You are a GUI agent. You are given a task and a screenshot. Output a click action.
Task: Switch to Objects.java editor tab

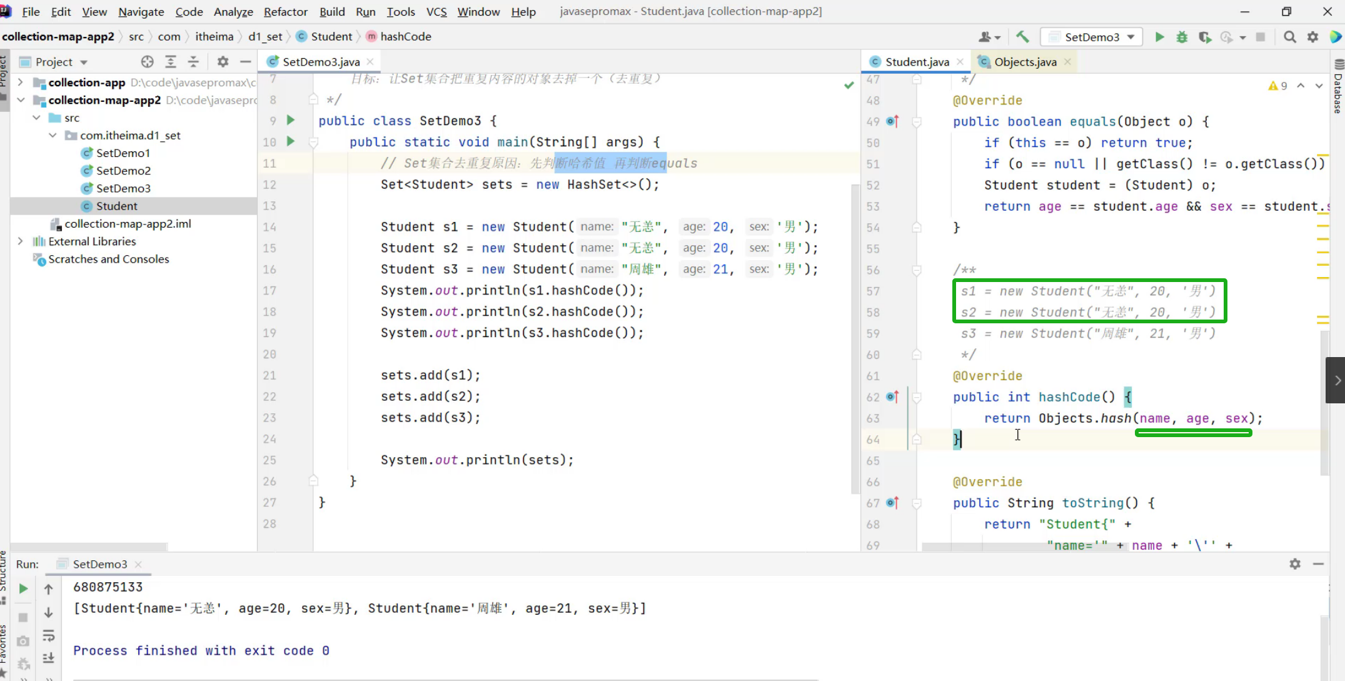point(1025,61)
